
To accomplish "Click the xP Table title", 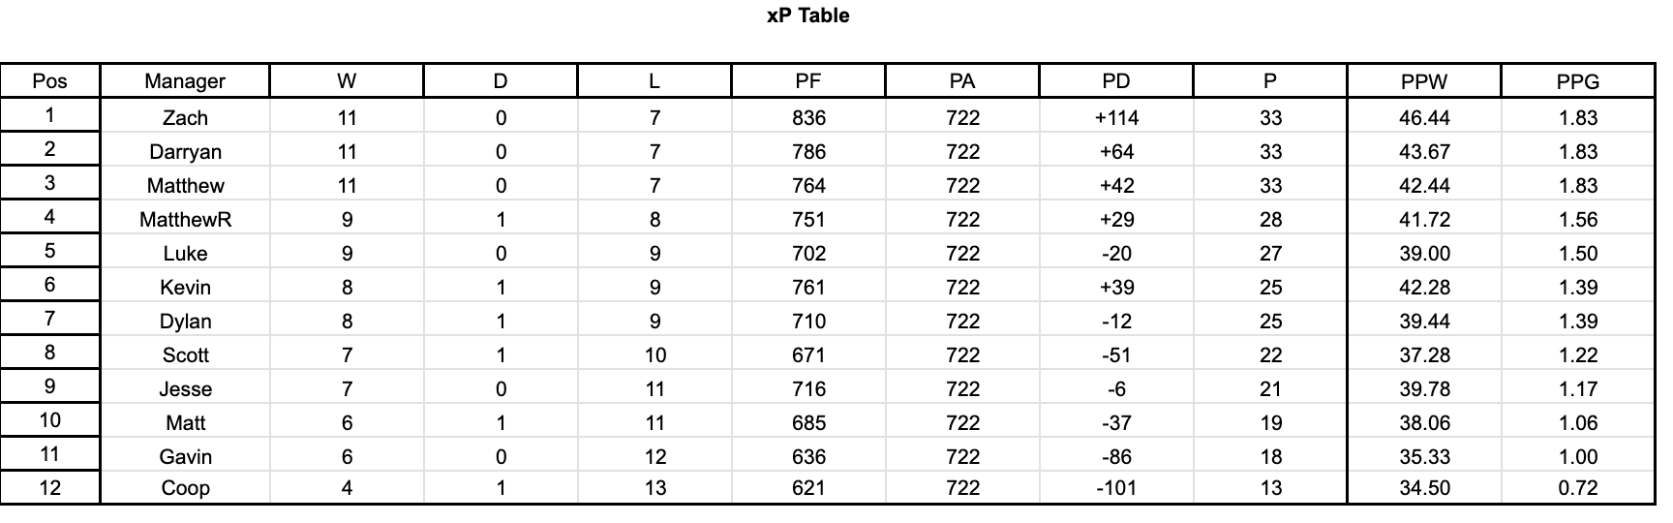I will pyautogui.click(x=807, y=15).
